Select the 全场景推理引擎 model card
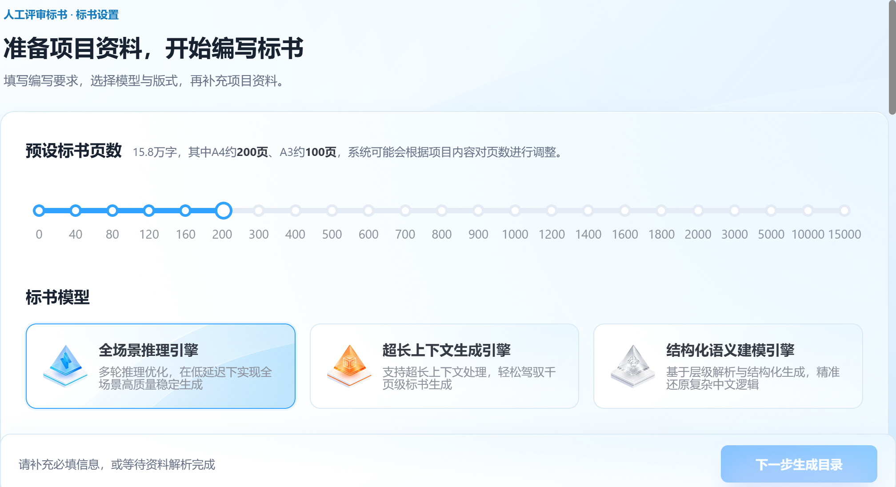The height and width of the screenshot is (487, 896). pos(161,366)
